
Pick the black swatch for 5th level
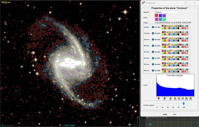(x=178, y=53)
